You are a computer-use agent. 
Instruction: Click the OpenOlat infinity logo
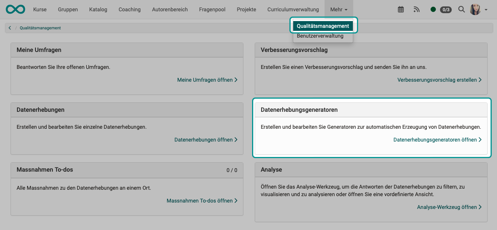click(x=15, y=9)
